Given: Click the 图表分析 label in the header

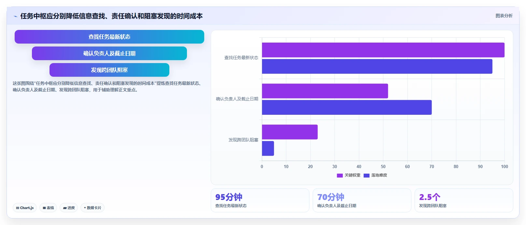Looking at the screenshot, I should [504, 16].
